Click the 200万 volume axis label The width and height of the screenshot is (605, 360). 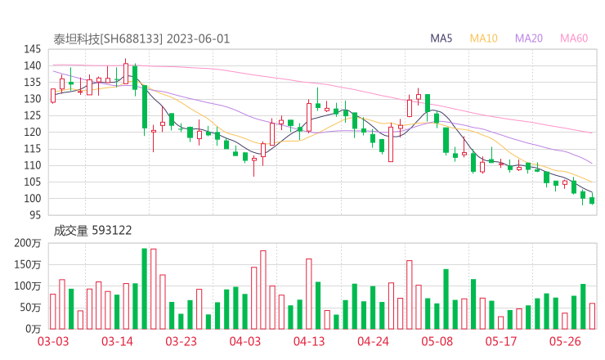click(28, 243)
